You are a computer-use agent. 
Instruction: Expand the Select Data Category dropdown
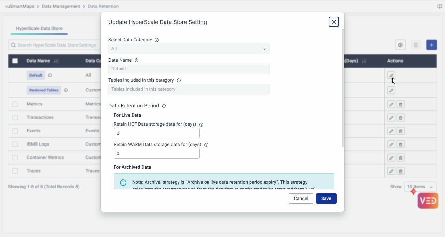click(x=189, y=49)
